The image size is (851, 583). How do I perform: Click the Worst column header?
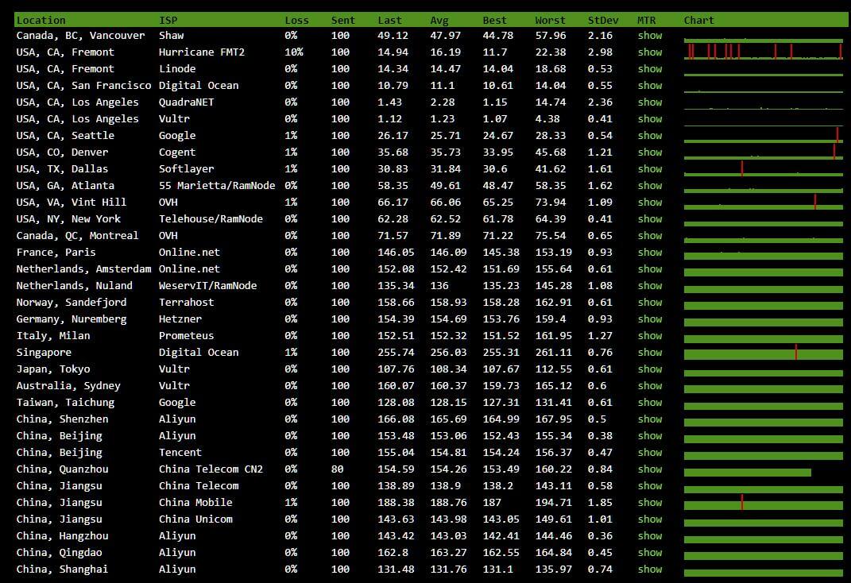click(x=551, y=20)
